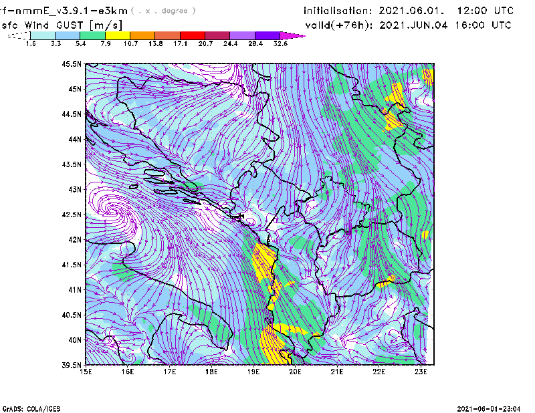
Task: Click the '12:00 UTC' initialisation time
Action: 486,11
